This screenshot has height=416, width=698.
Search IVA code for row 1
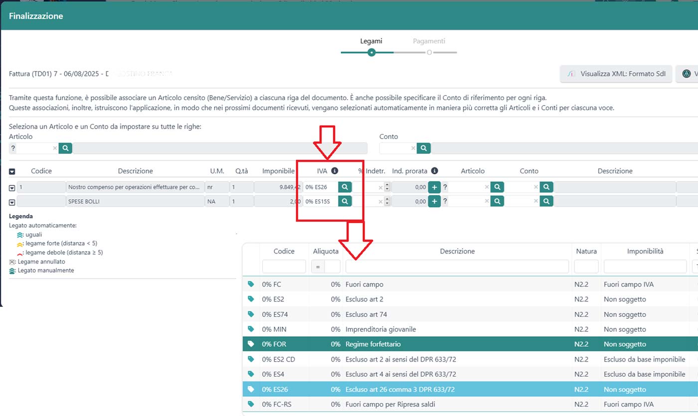pos(345,187)
